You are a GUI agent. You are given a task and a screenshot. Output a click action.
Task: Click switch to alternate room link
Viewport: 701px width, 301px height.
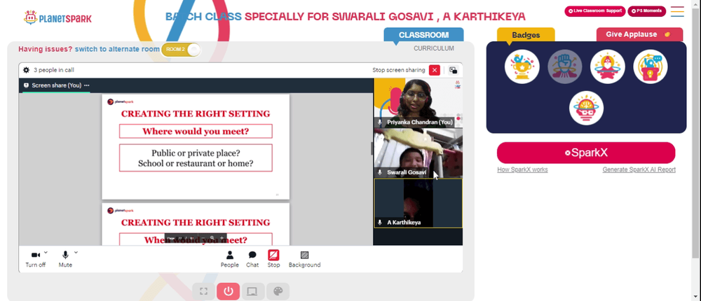[x=117, y=49]
